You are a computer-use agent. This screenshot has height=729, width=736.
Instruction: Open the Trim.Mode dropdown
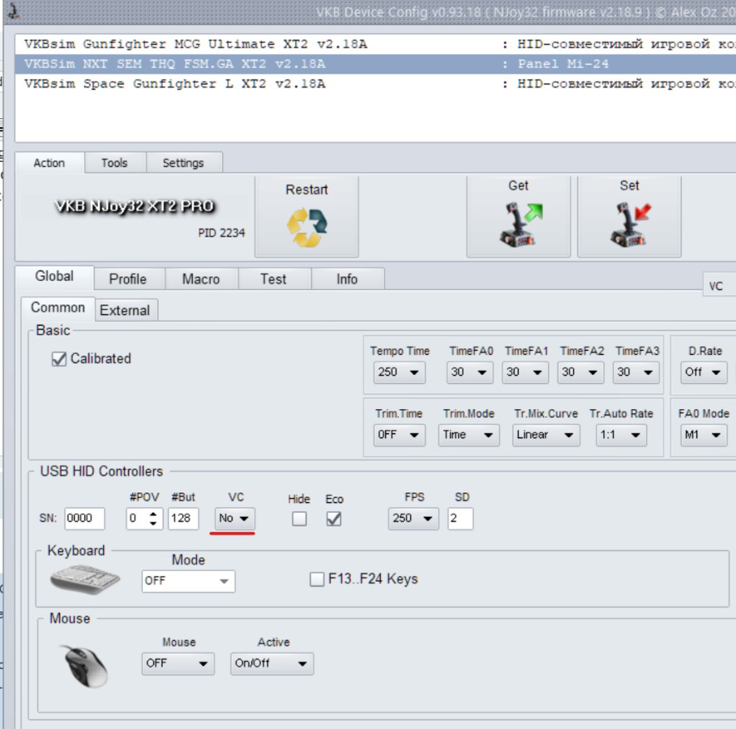pyautogui.click(x=469, y=435)
